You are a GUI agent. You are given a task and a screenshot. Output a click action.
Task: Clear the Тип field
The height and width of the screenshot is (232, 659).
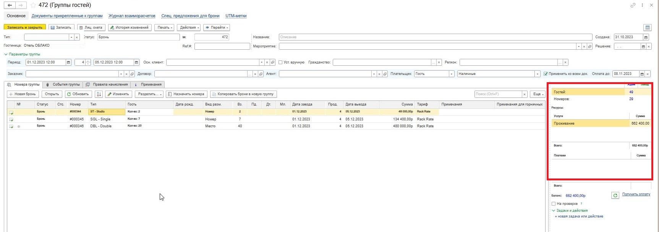77,37
